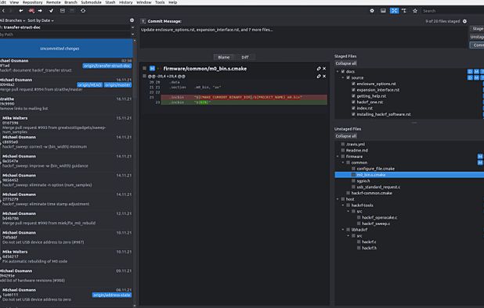This screenshot has width=484, height=308.
Task: Click Collapse all under Staged Files
Action: coord(346,63)
